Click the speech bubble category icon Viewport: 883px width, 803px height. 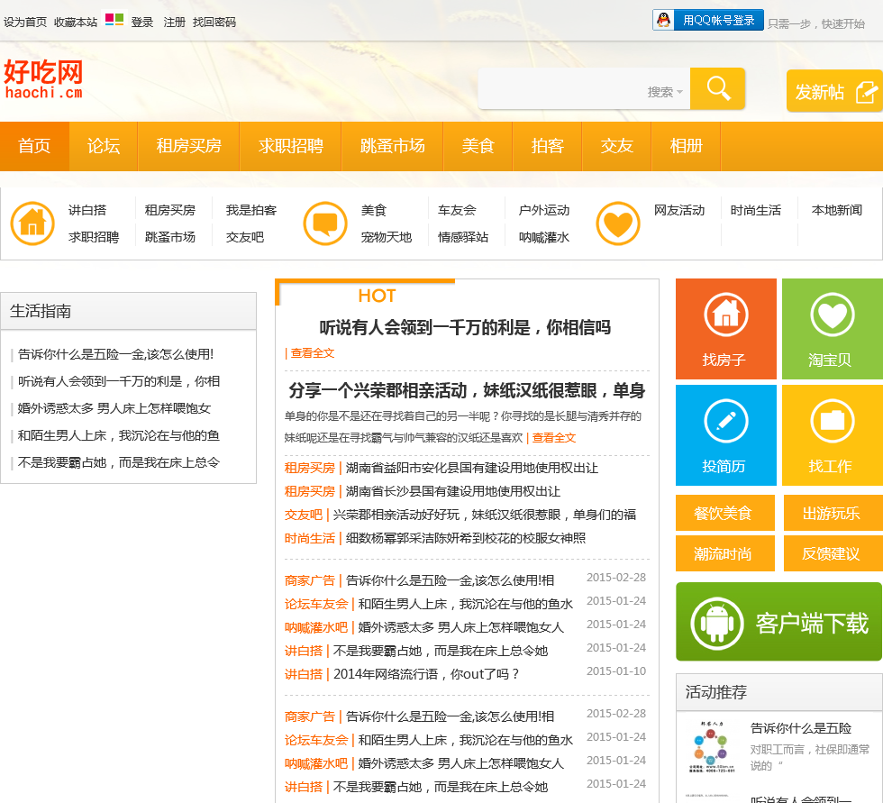[x=325, y=224]
